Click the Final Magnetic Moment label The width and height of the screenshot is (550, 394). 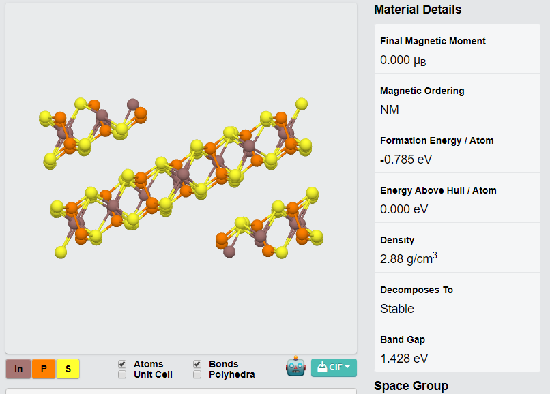(x=433, y=41)
